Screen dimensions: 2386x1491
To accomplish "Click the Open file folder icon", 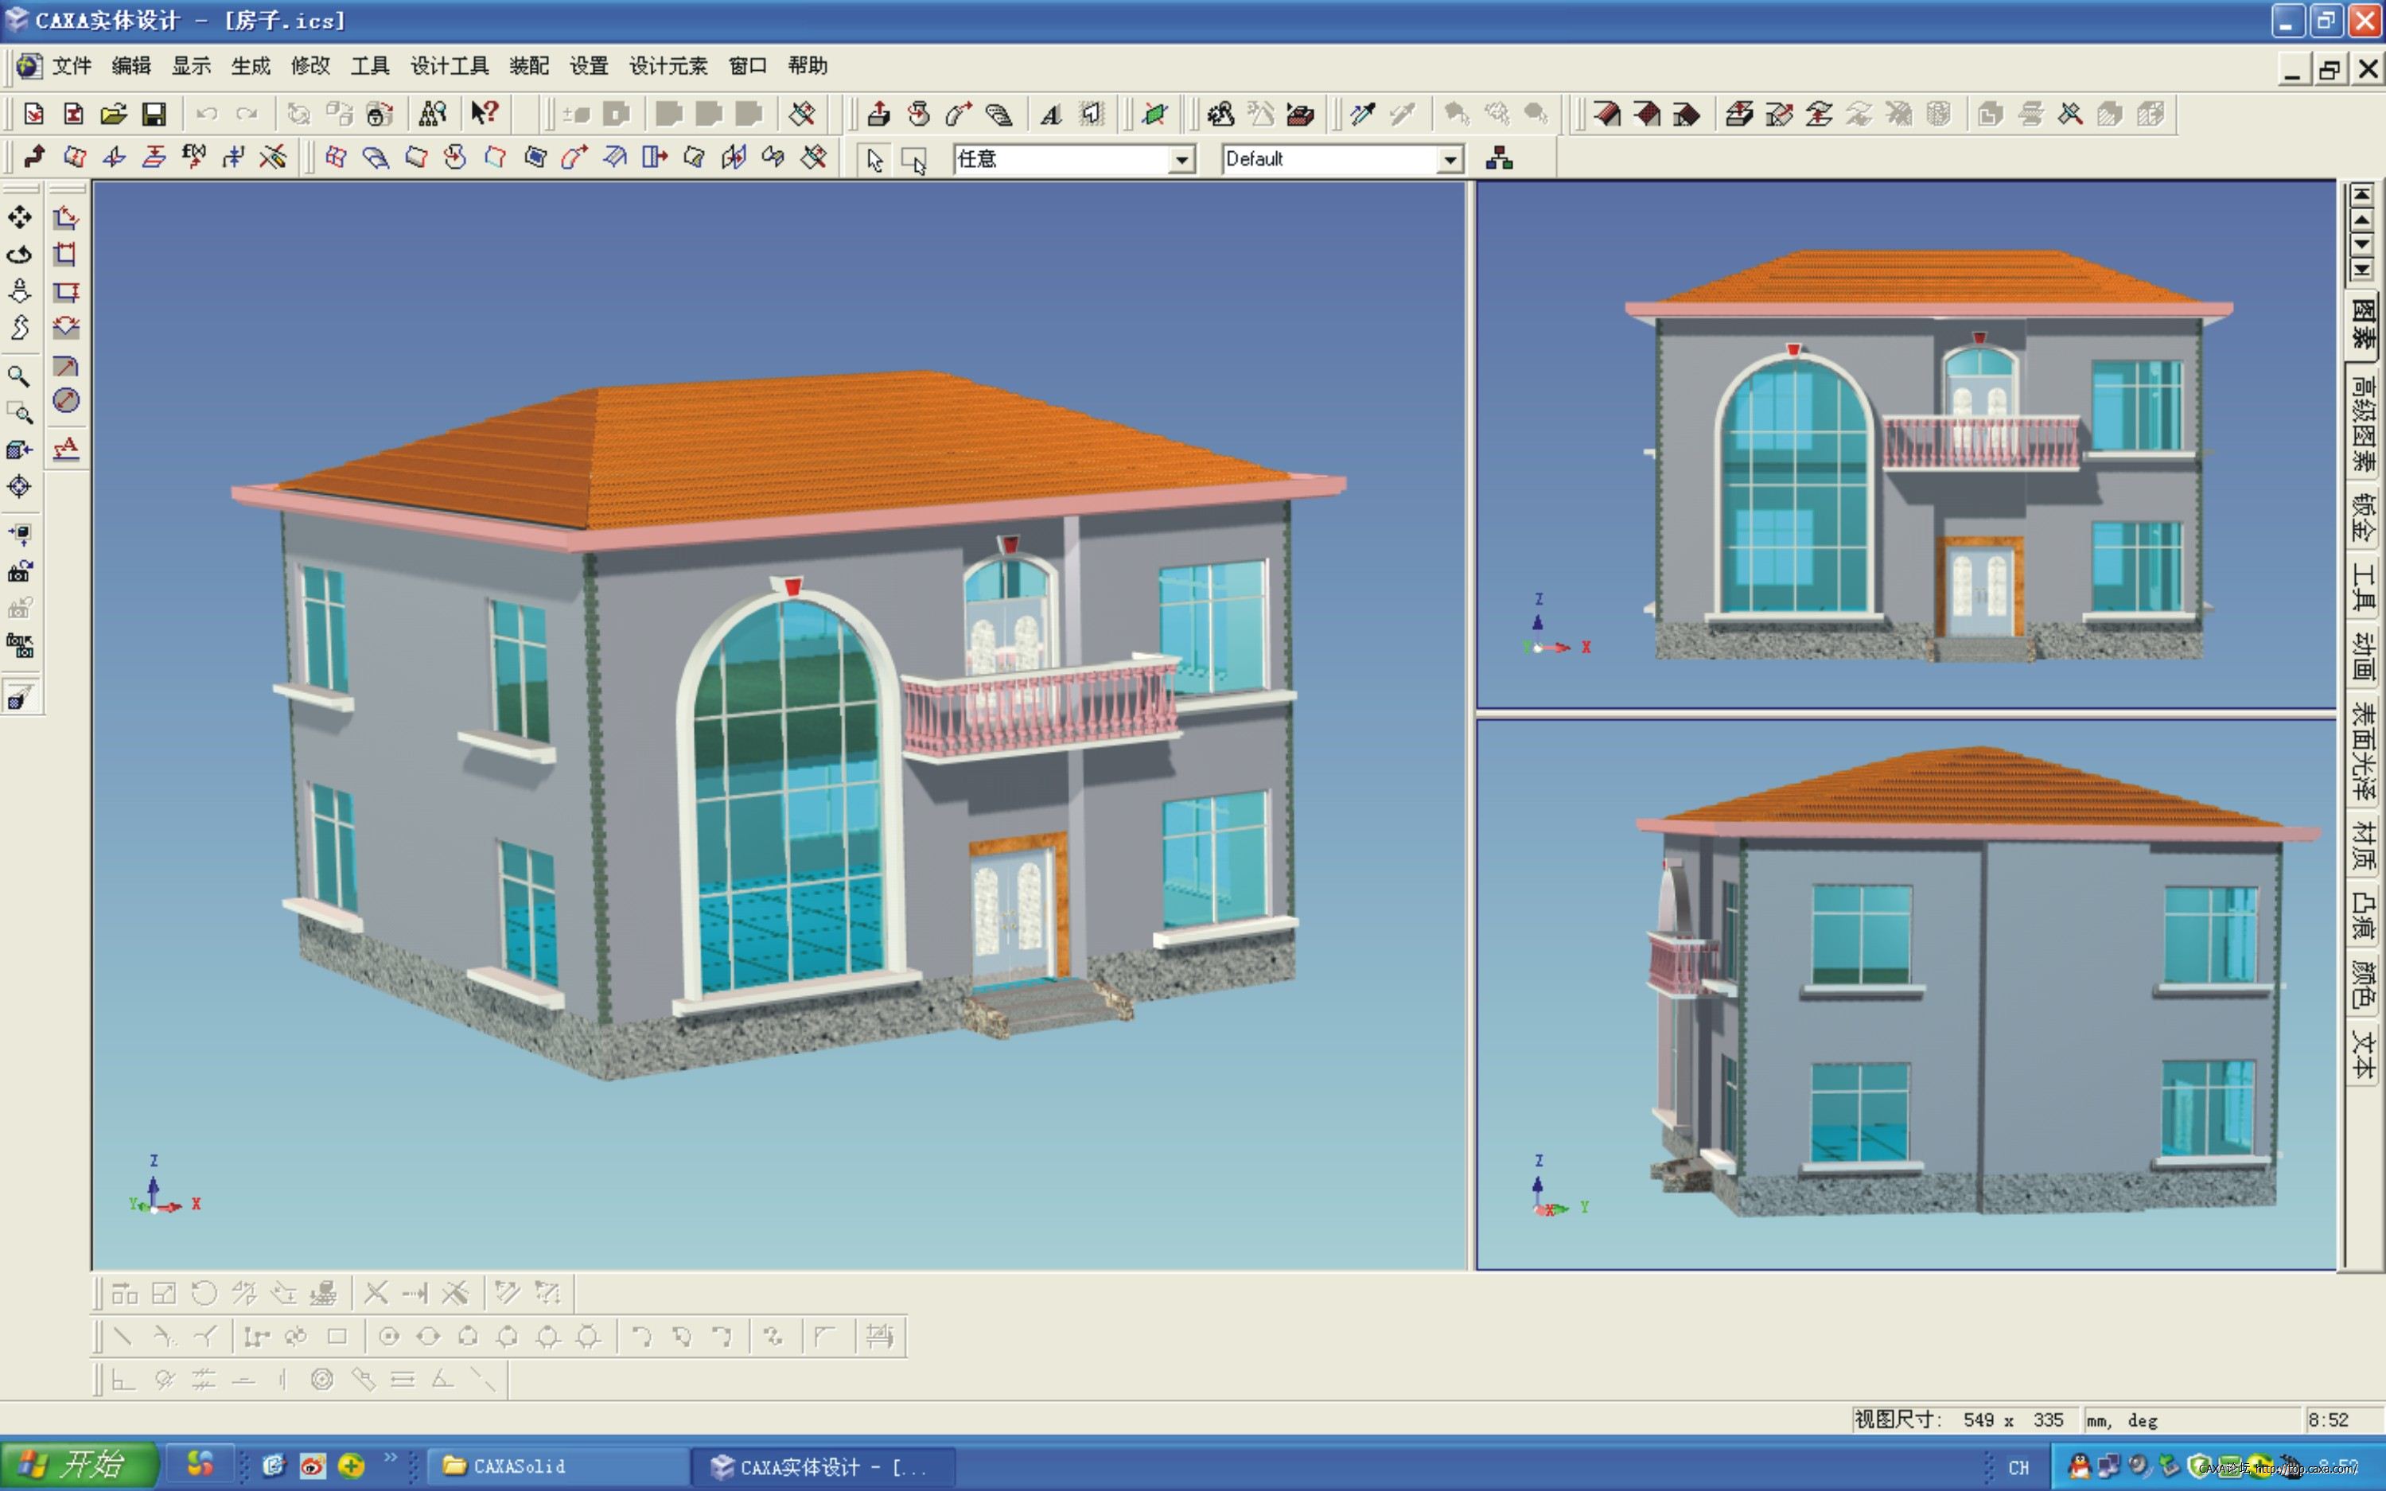I will click(x=114, y=115).
